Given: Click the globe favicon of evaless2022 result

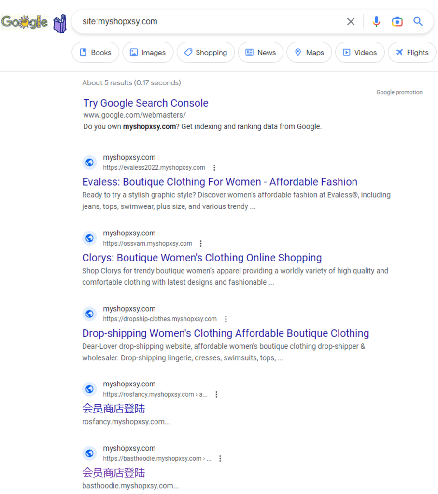Looking at the screenshot, I should click(89, 162).
